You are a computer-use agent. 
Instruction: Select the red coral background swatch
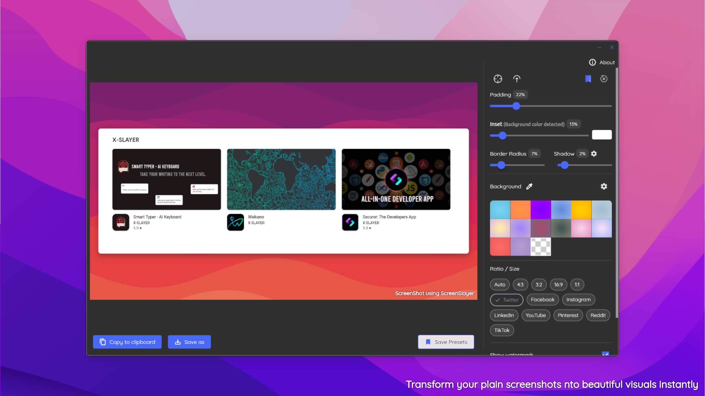pos(500,246)
